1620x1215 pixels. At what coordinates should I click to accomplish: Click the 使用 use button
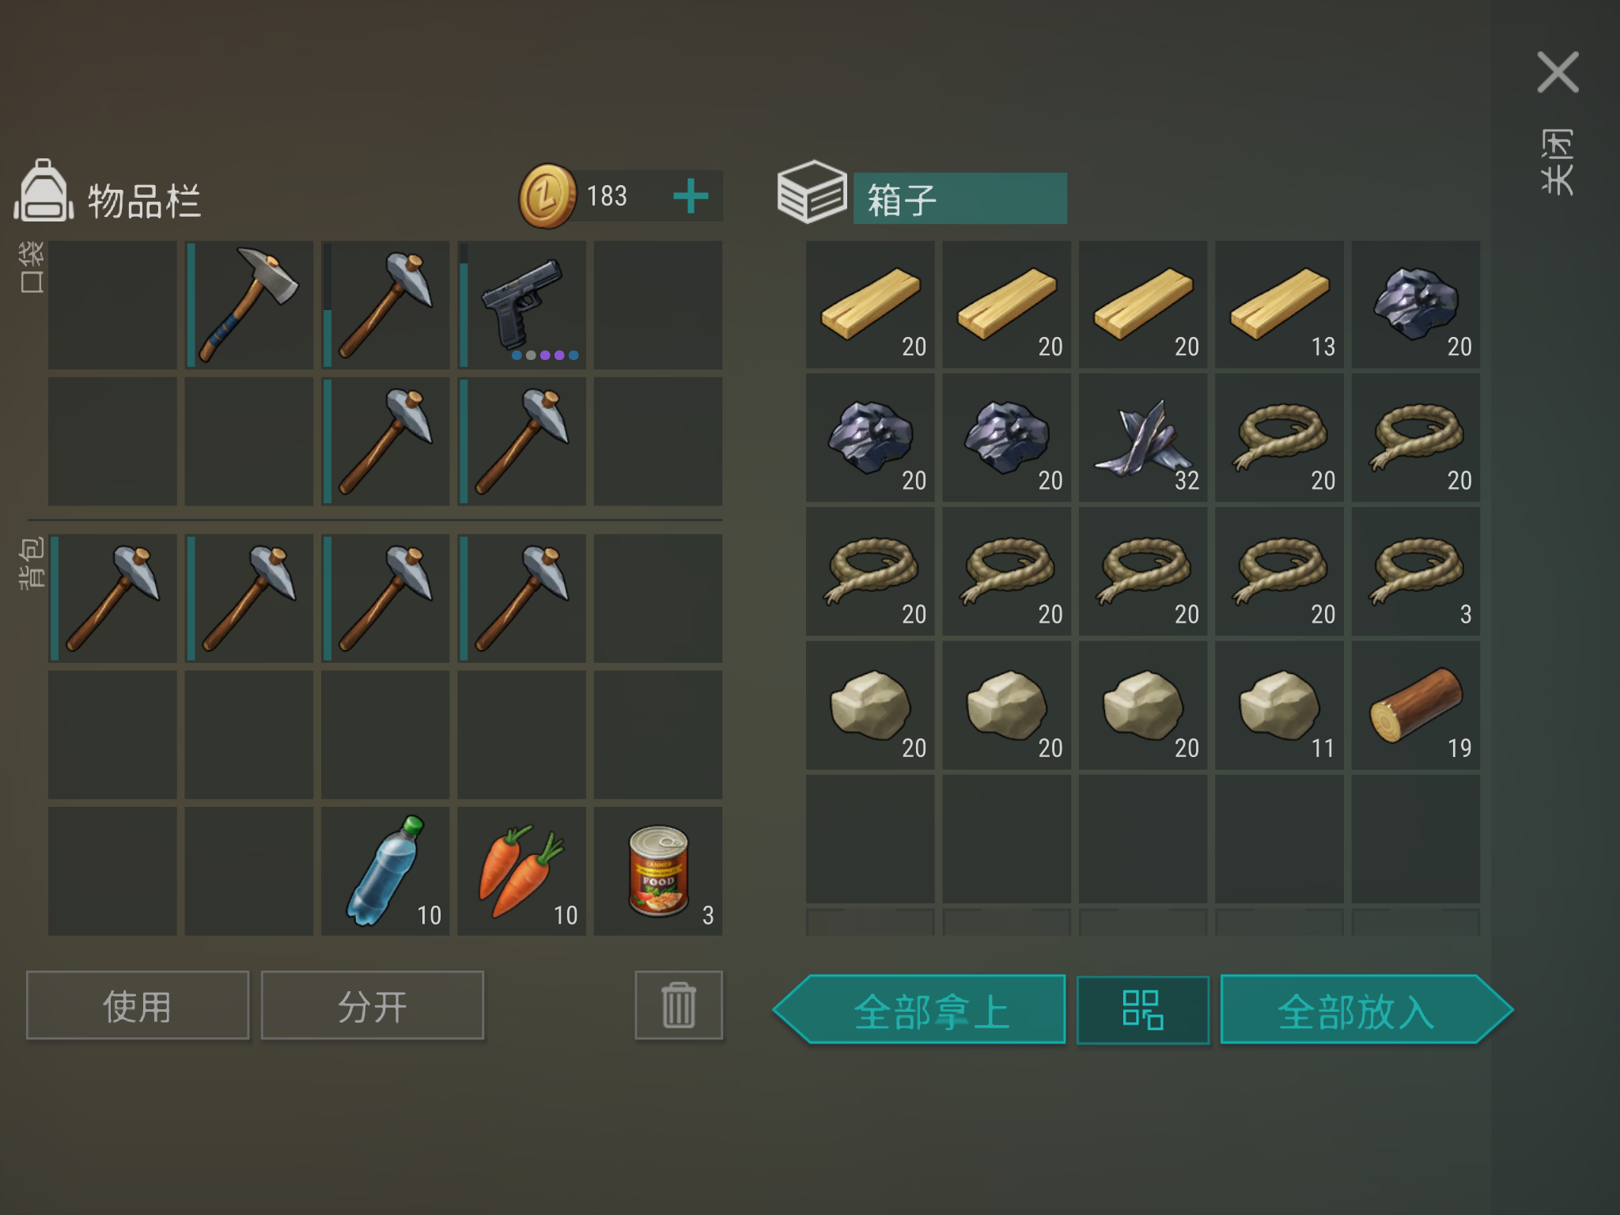(x=138, y=1005)
